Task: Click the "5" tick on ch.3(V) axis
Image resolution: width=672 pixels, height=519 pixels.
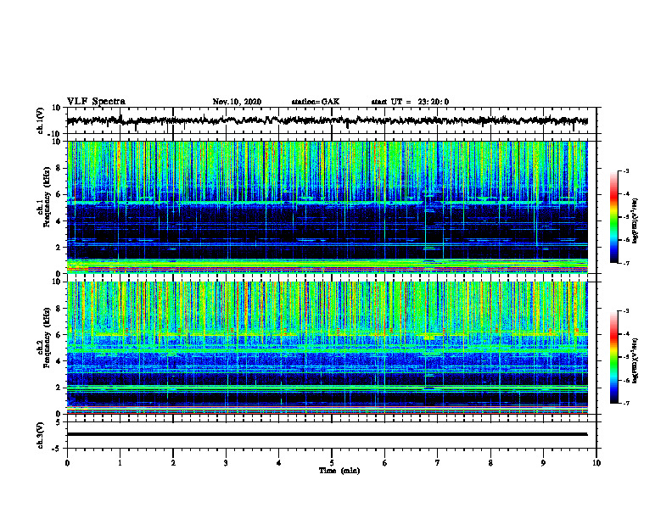Action: coord(59,422)
